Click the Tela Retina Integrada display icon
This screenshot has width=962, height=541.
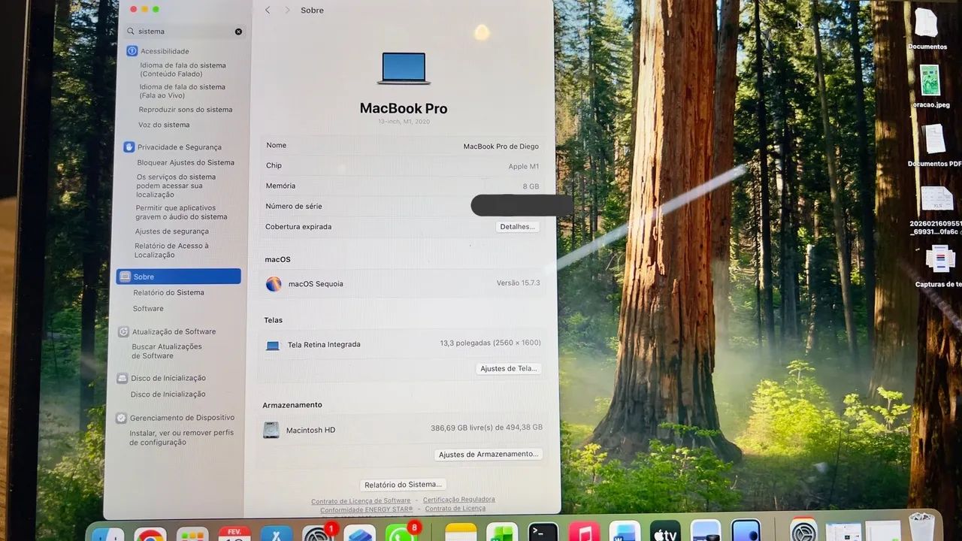pyautogui.click(x=272, y=345)
